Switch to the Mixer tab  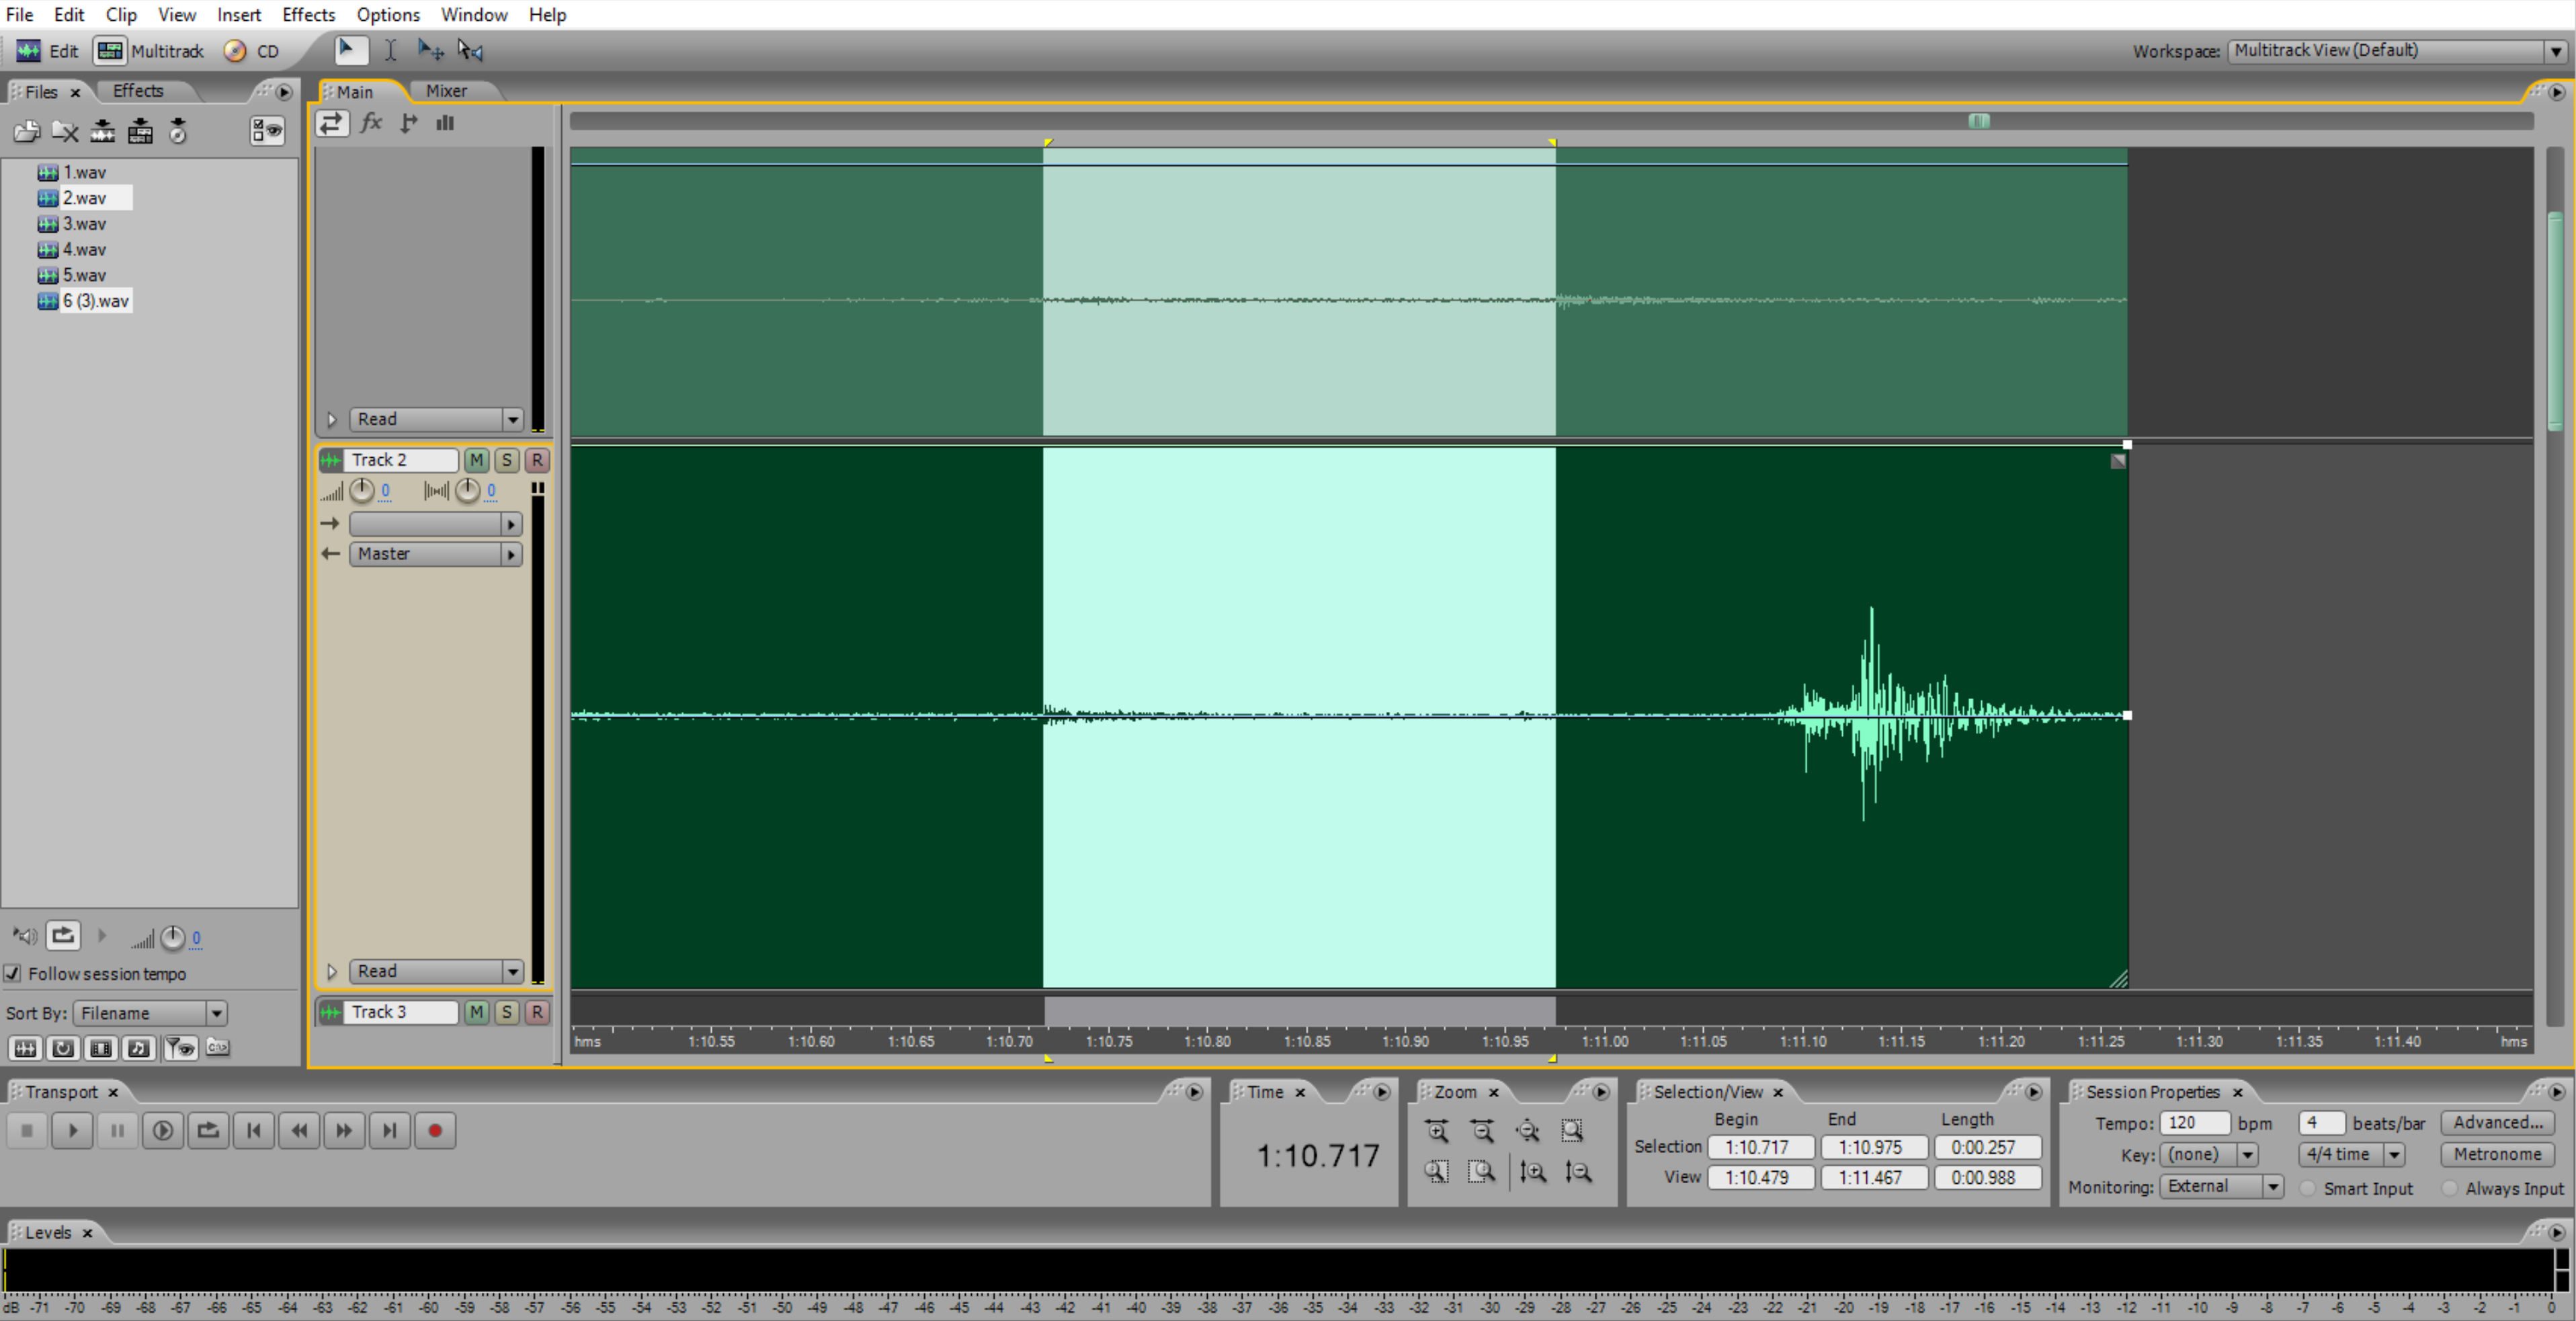tap(446, 91)
